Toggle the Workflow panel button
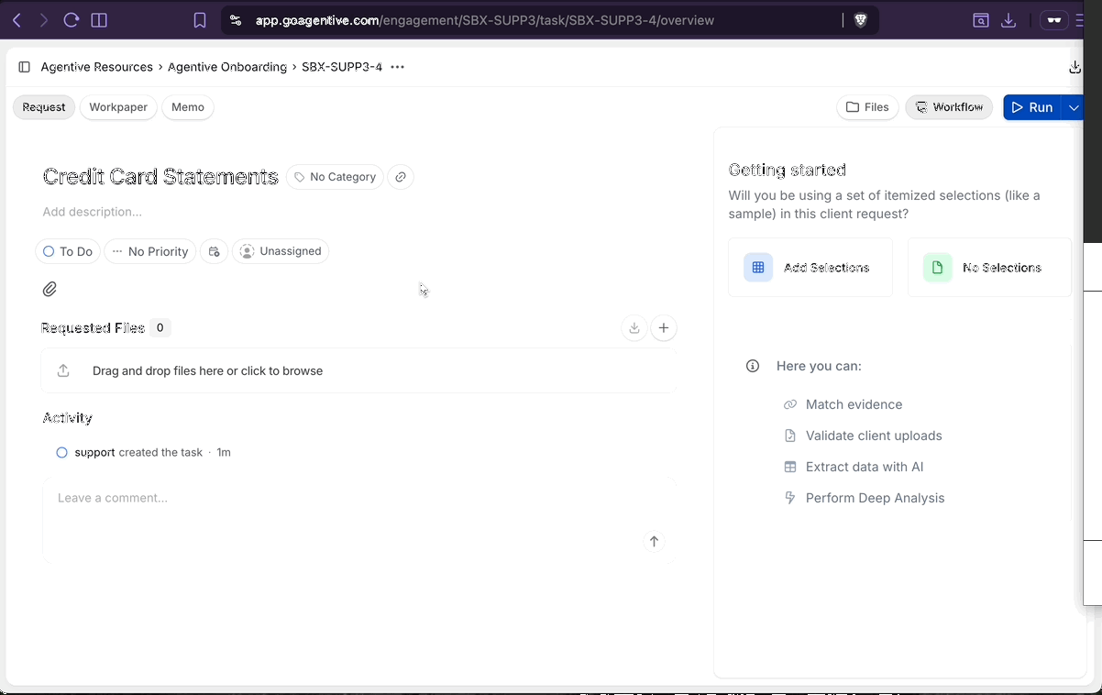Viewport: 1102px width, 695px height. point(949,107)
